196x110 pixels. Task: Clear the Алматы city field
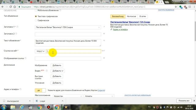[112, 96]
